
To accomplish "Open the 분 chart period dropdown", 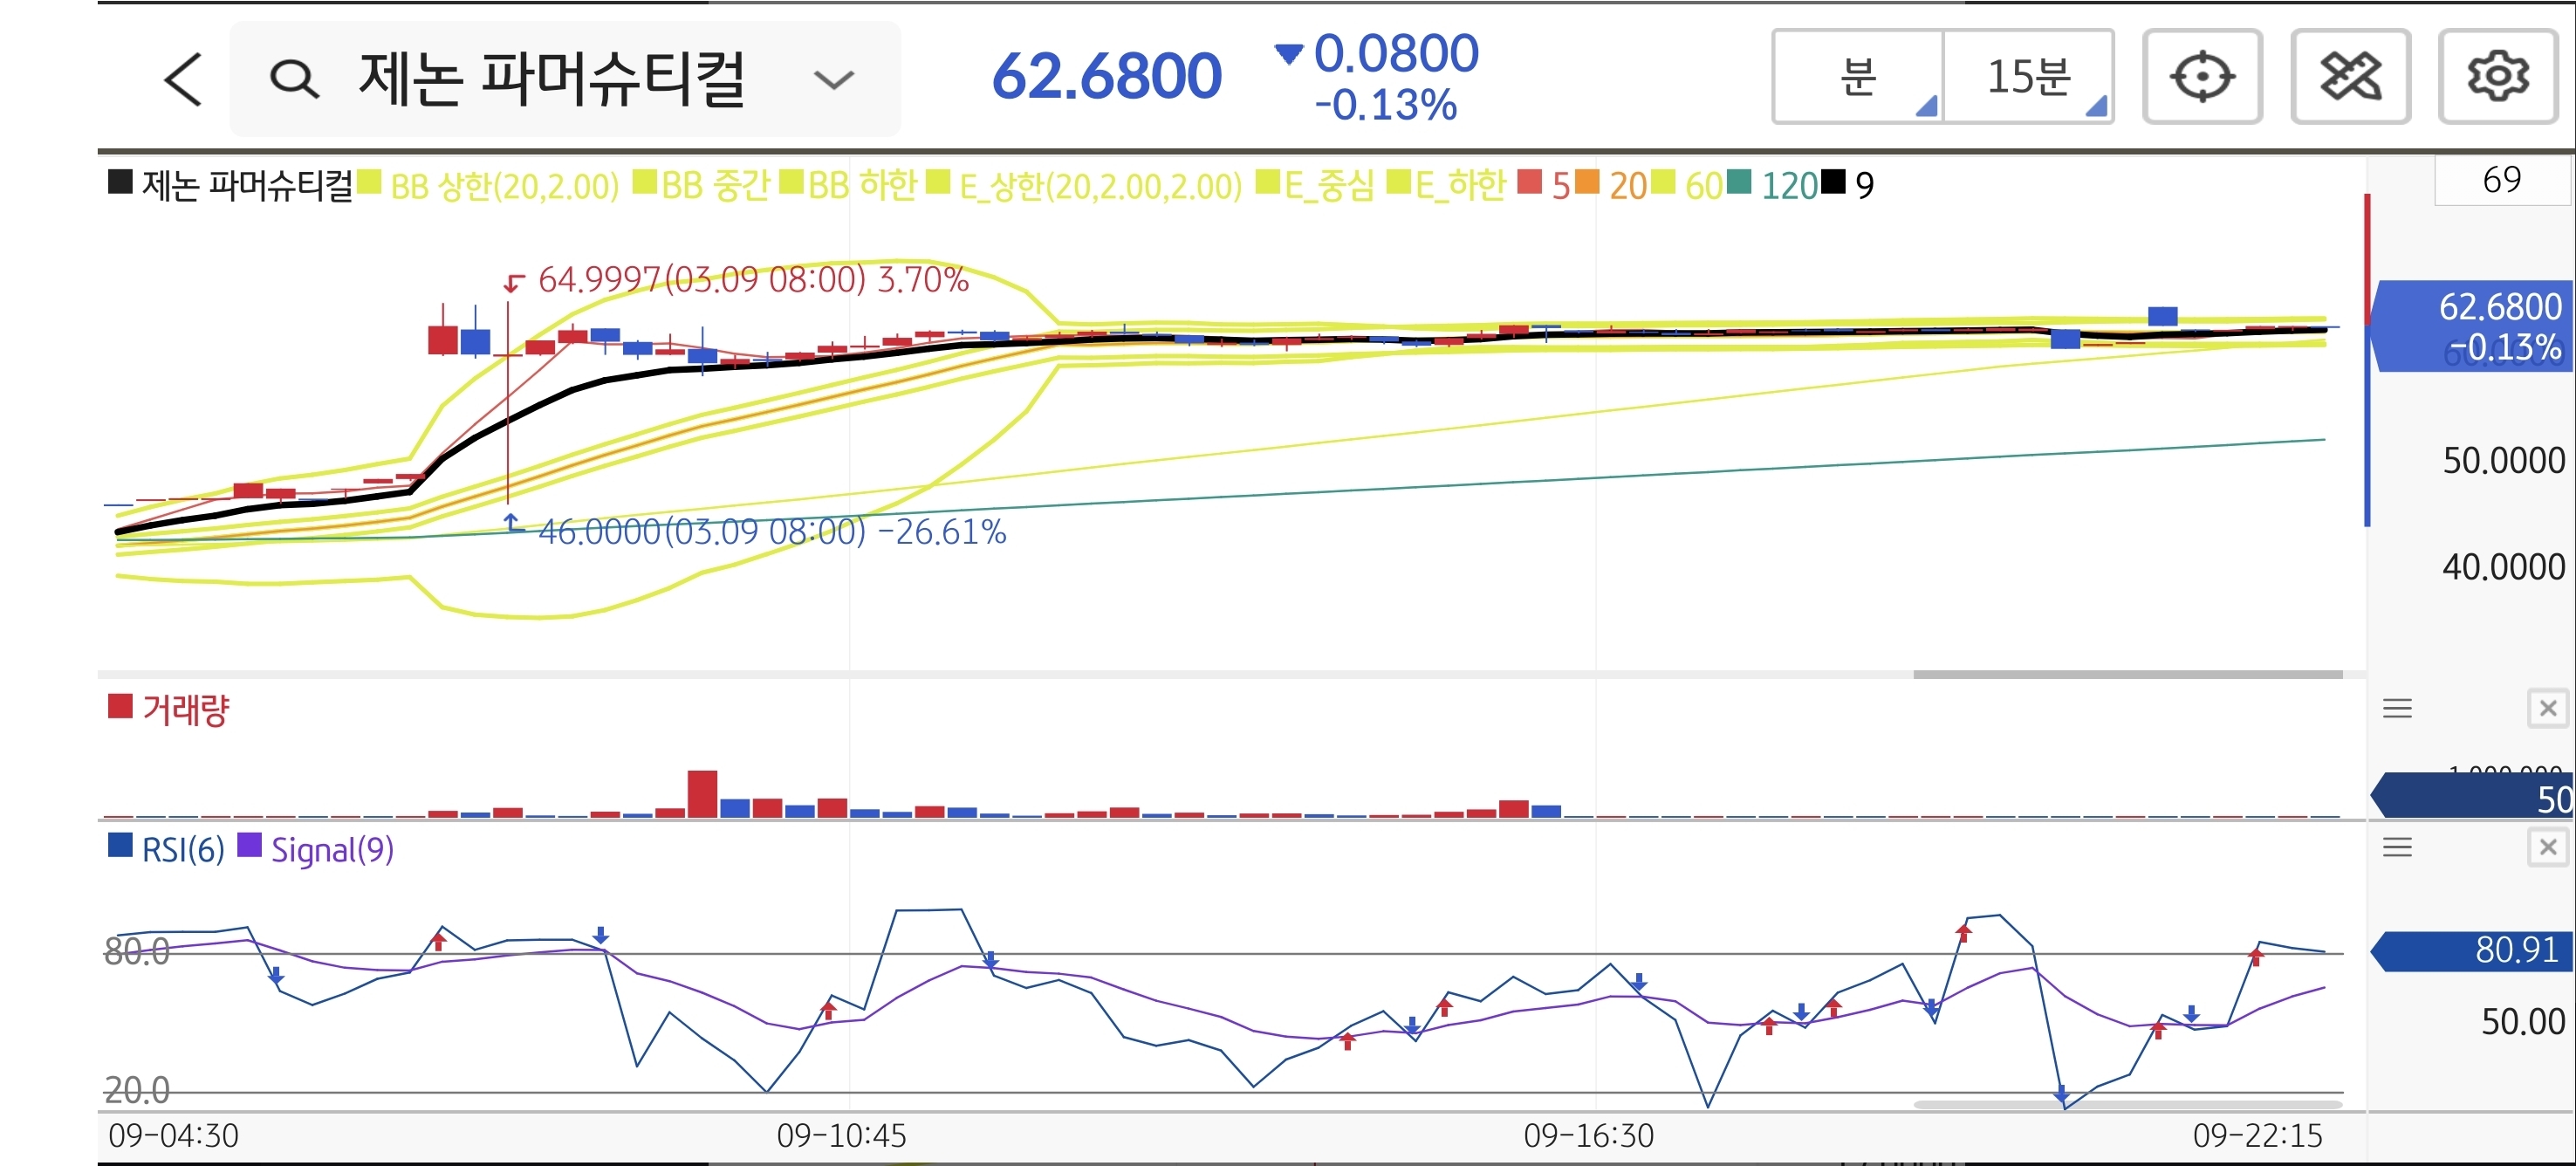I will point(1858,77).
